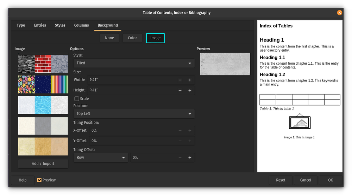
Task: Select the blue pool water image thumbnail
Action: coord(43,105)
